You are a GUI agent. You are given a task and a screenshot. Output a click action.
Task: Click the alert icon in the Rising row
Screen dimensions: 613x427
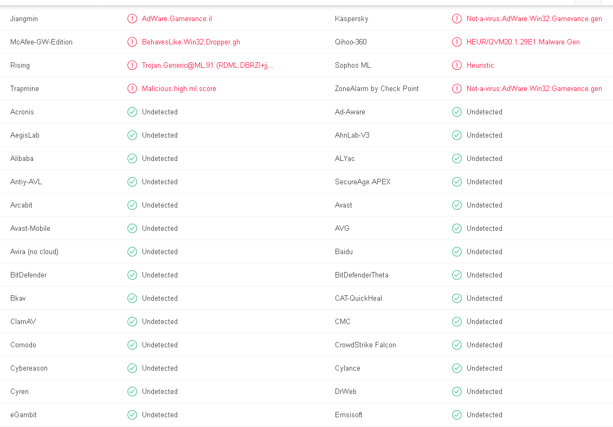(132, 65)
